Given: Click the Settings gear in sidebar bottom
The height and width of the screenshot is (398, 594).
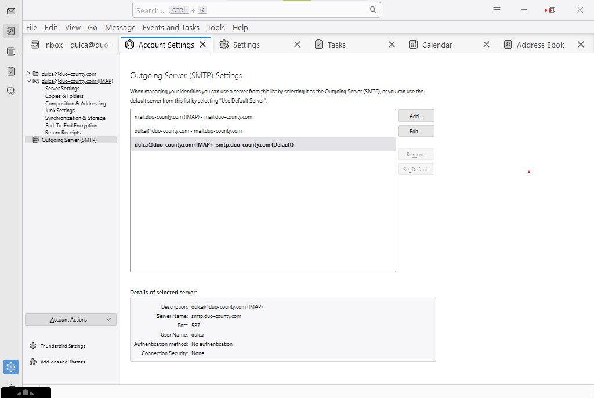Looking at the screenshot, I should coord(10,367).
